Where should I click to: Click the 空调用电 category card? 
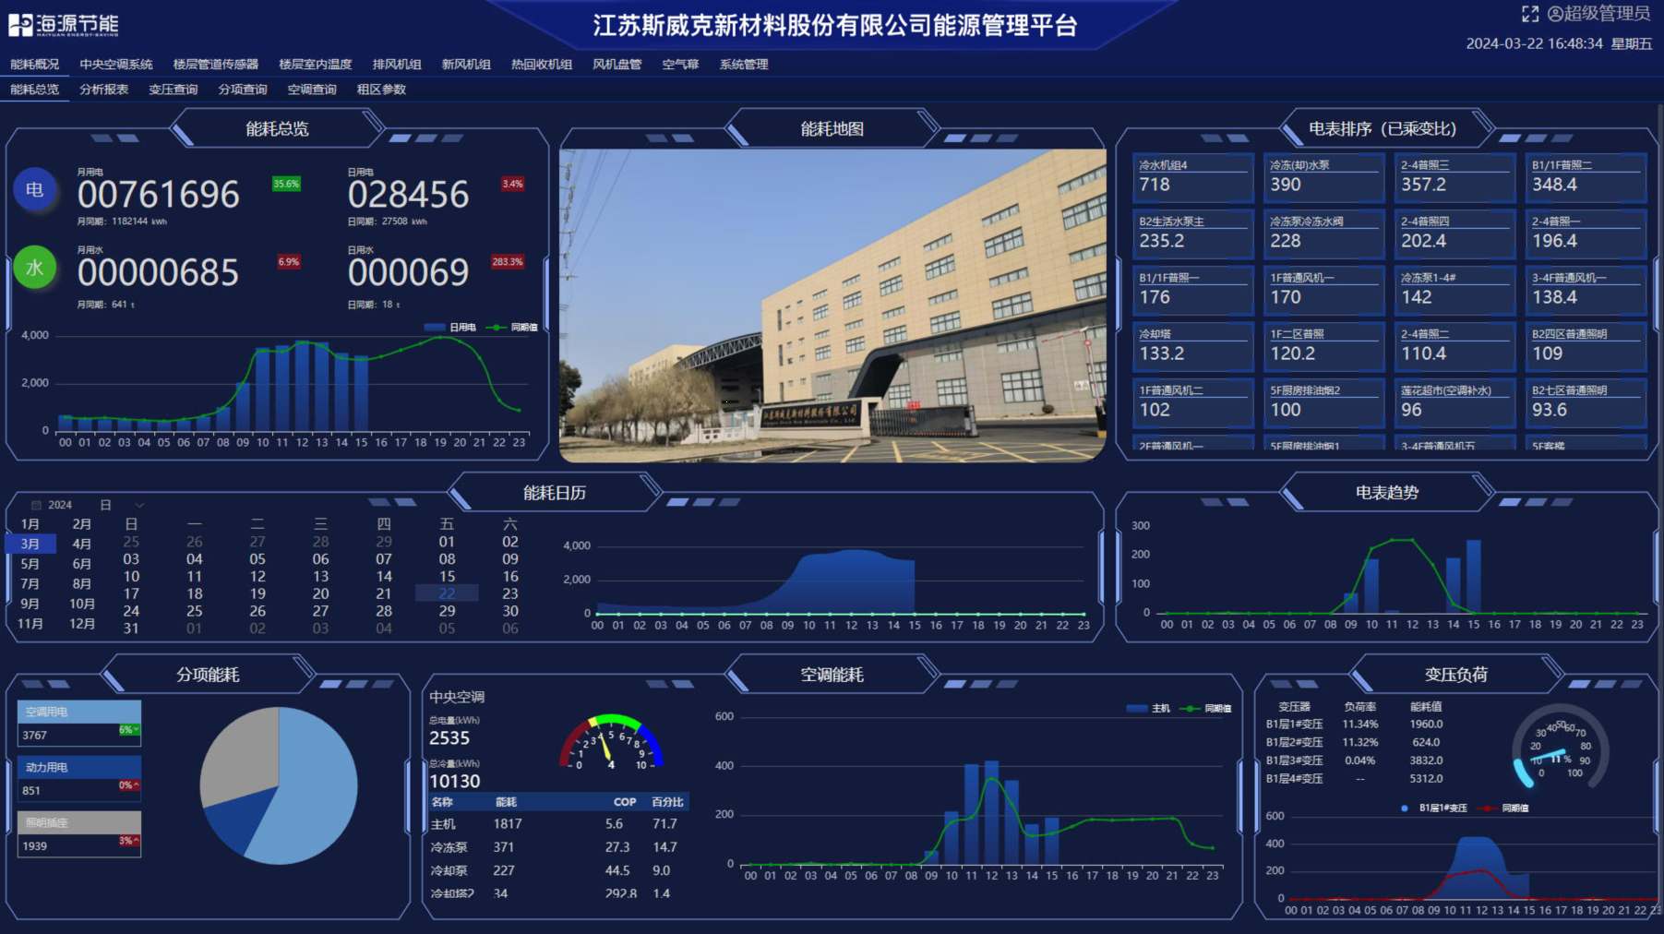[79, 723]
